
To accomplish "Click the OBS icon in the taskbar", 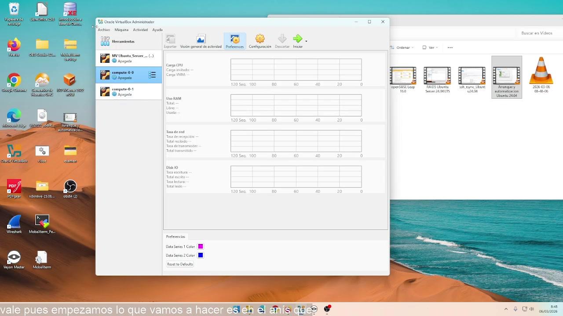I will pos(327,309).
